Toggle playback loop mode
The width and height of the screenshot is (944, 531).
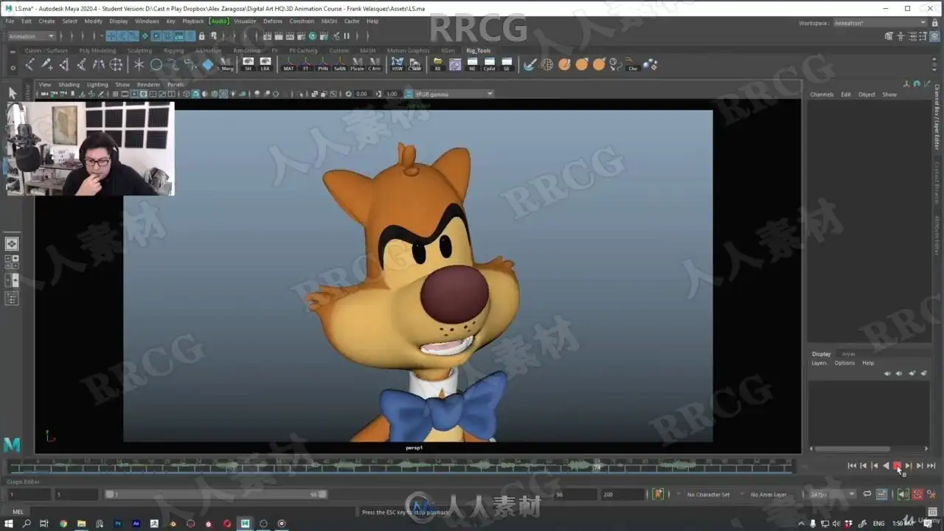point(867,494)
